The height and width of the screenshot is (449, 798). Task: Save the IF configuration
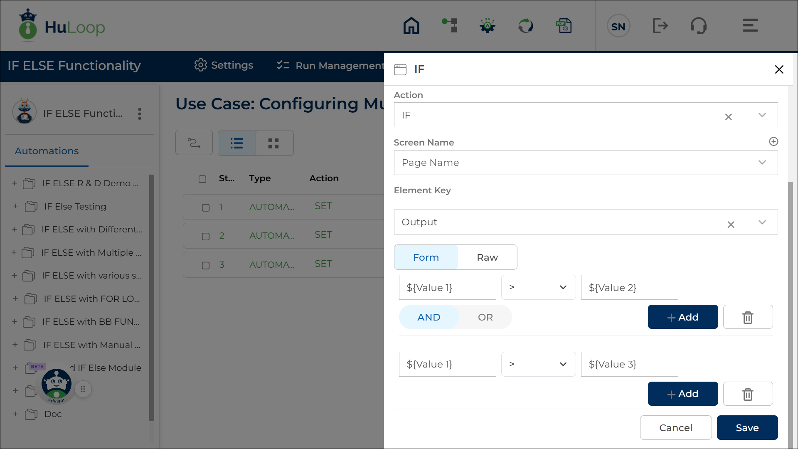(747, 428)
